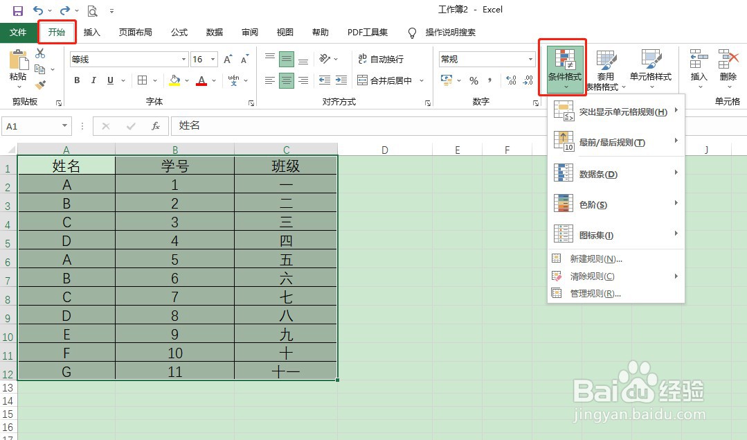The height and width of the screenshot is (440, 747).
Task: Expand 合并后居中 dropdown arrow
Action: [x=422, y=80]
